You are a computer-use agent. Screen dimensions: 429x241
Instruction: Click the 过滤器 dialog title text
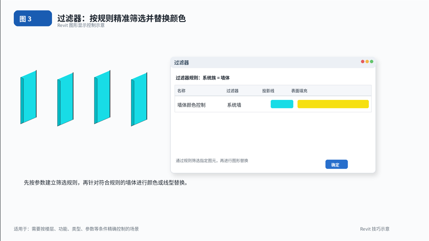pos(181,63)
